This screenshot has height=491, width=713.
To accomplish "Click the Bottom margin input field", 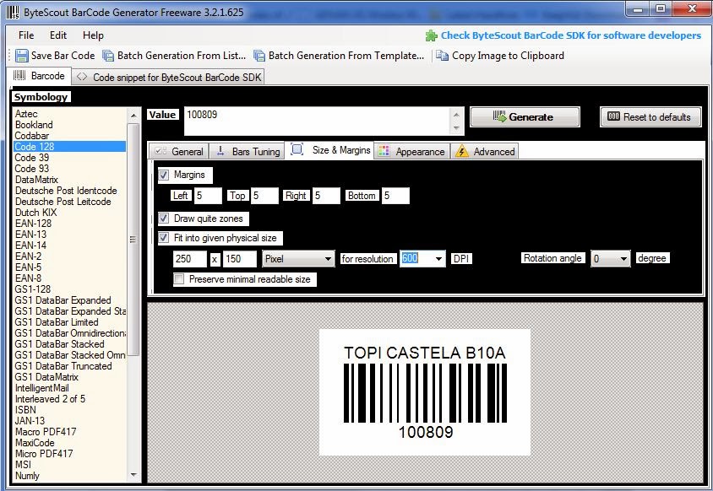I will coord(395,196).
